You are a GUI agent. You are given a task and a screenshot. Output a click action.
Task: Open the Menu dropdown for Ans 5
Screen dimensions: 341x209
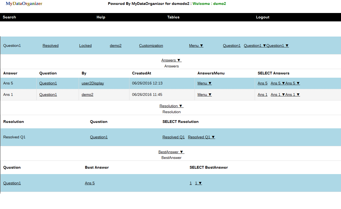[x=205, y=83]
